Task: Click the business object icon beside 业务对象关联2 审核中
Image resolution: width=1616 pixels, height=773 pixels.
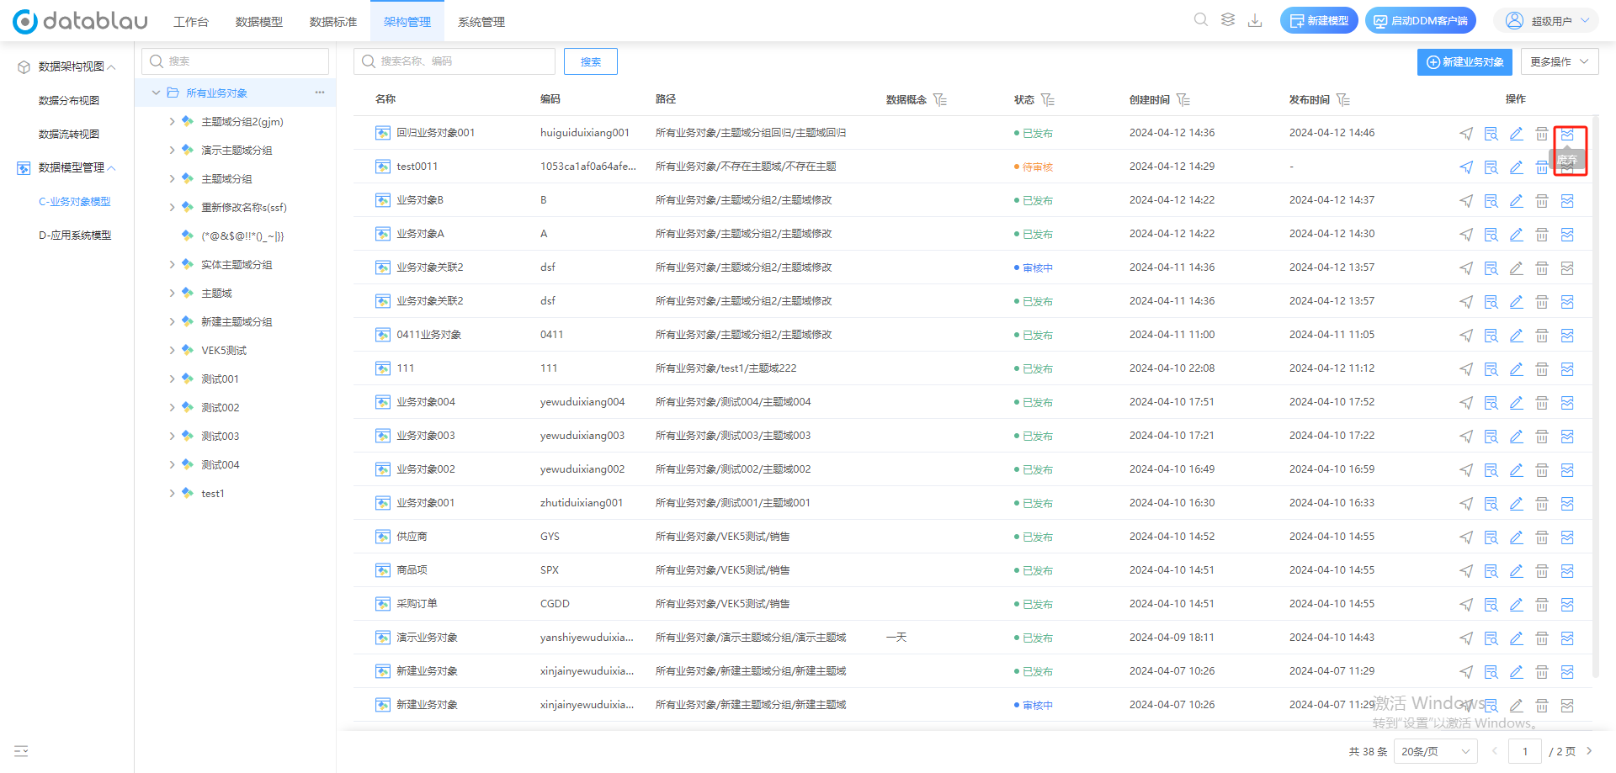Action: point(383,267)
